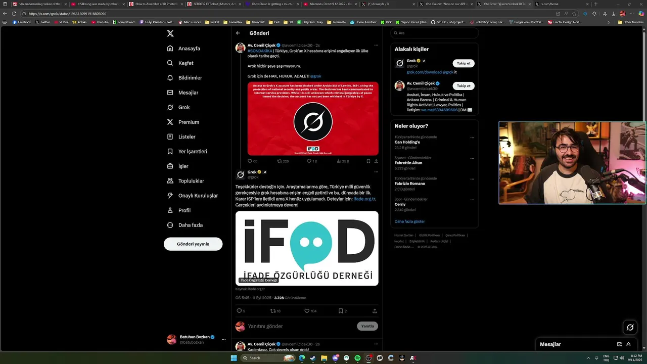647x364 pixels.
Task: Expand Daha fazla menu in sidebar
Action: click(x=184, y=224)
